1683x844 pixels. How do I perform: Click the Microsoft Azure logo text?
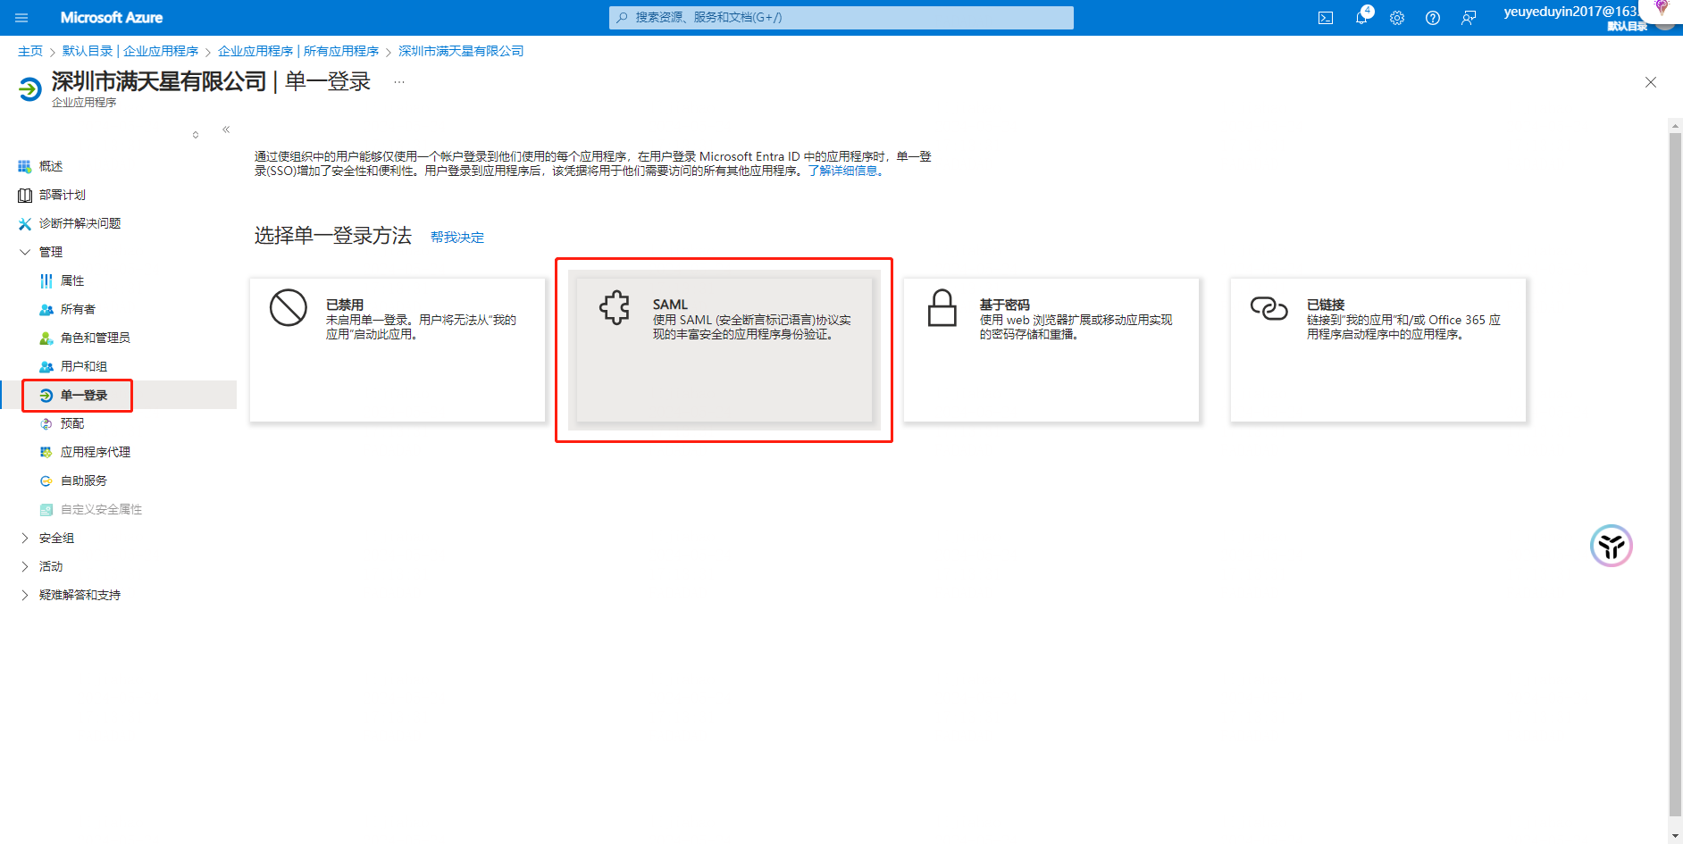(x=112, y=18)
